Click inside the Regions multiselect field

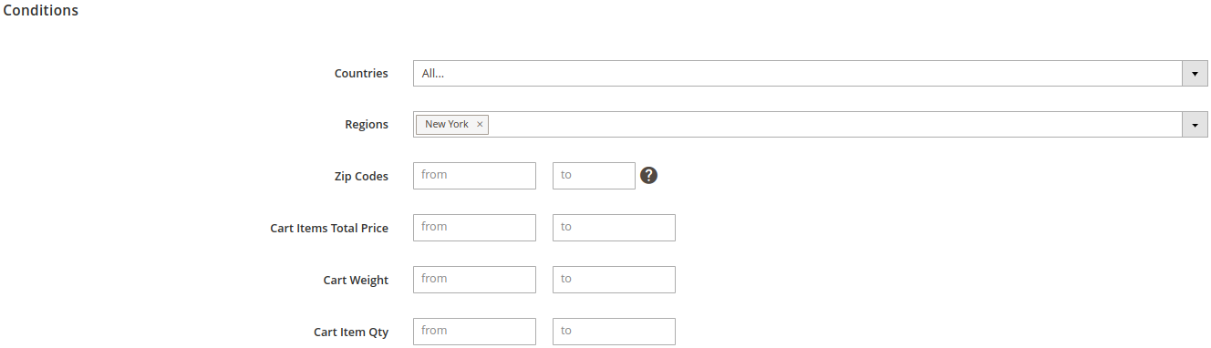[811, 125]
